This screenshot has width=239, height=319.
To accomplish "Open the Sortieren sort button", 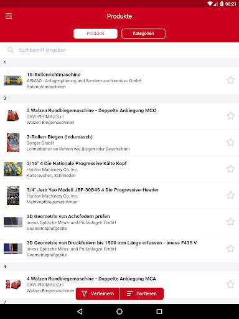I will [x=142, y=293].
